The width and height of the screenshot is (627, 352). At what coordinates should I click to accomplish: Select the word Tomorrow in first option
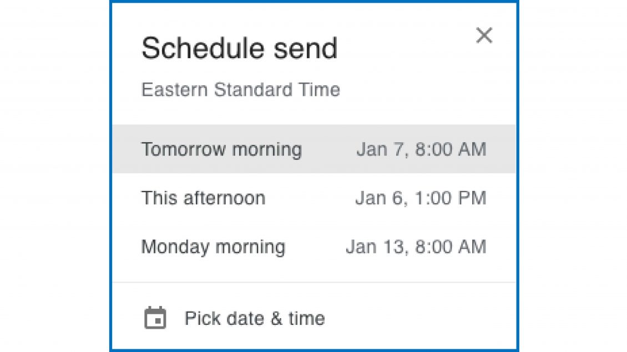tap(184, 149)
